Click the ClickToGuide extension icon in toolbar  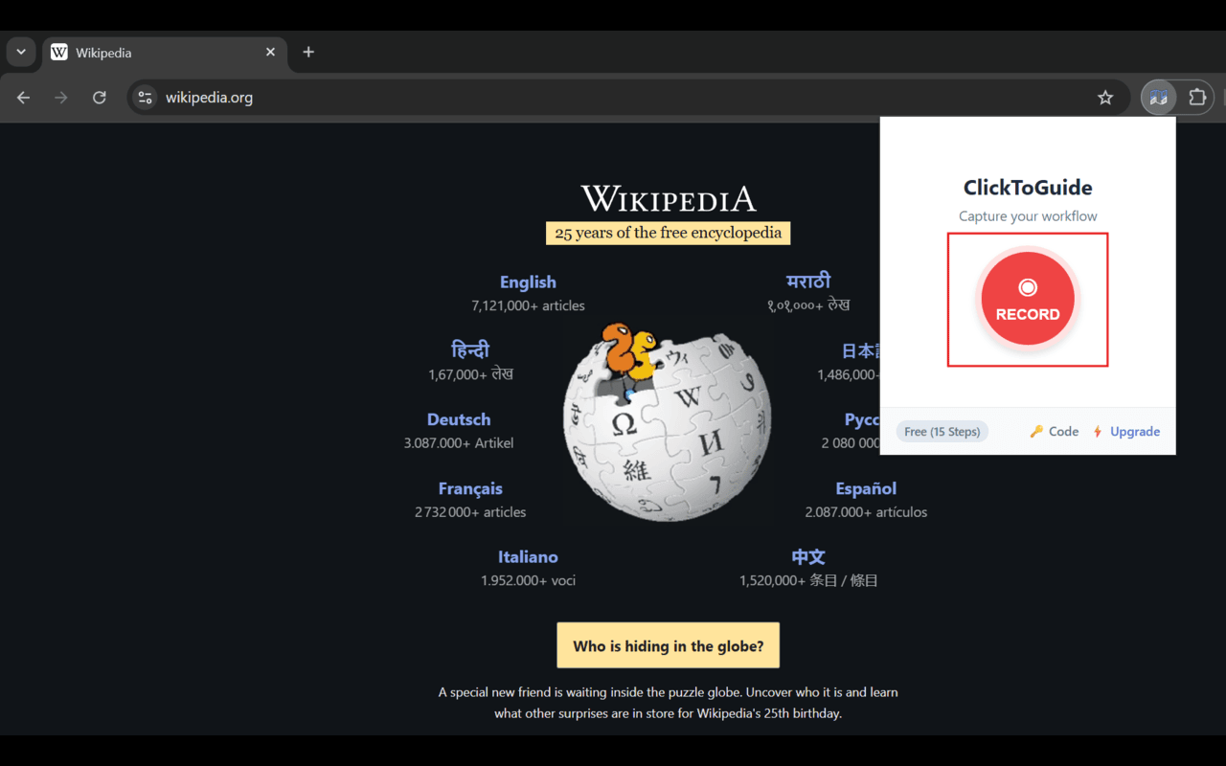[x=1159, y=97]
